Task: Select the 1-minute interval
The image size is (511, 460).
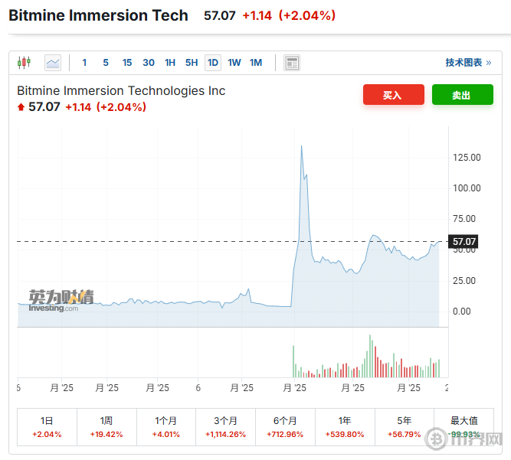Action: [x=84, y=63]
